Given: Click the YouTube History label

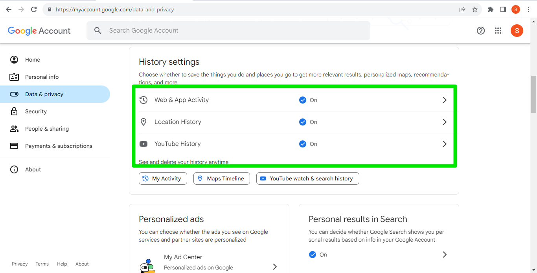Looking at the screenshot, I should pyautogui.click(x=178, y=144).
